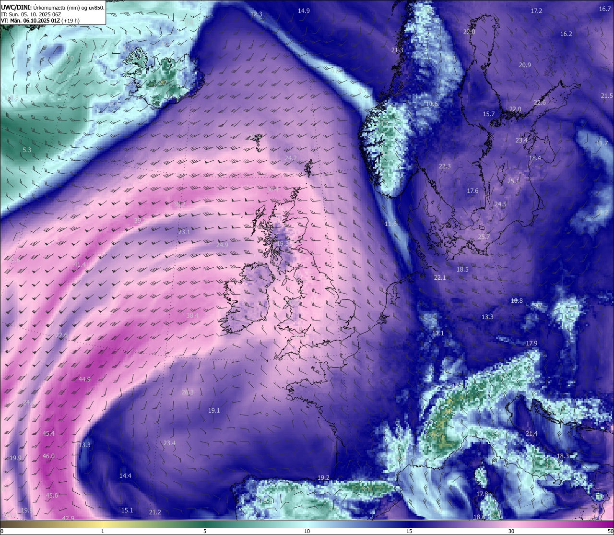Click the '50' tick label on colour scale
This screenshot has width=614, height=535.
pos(610,531)
